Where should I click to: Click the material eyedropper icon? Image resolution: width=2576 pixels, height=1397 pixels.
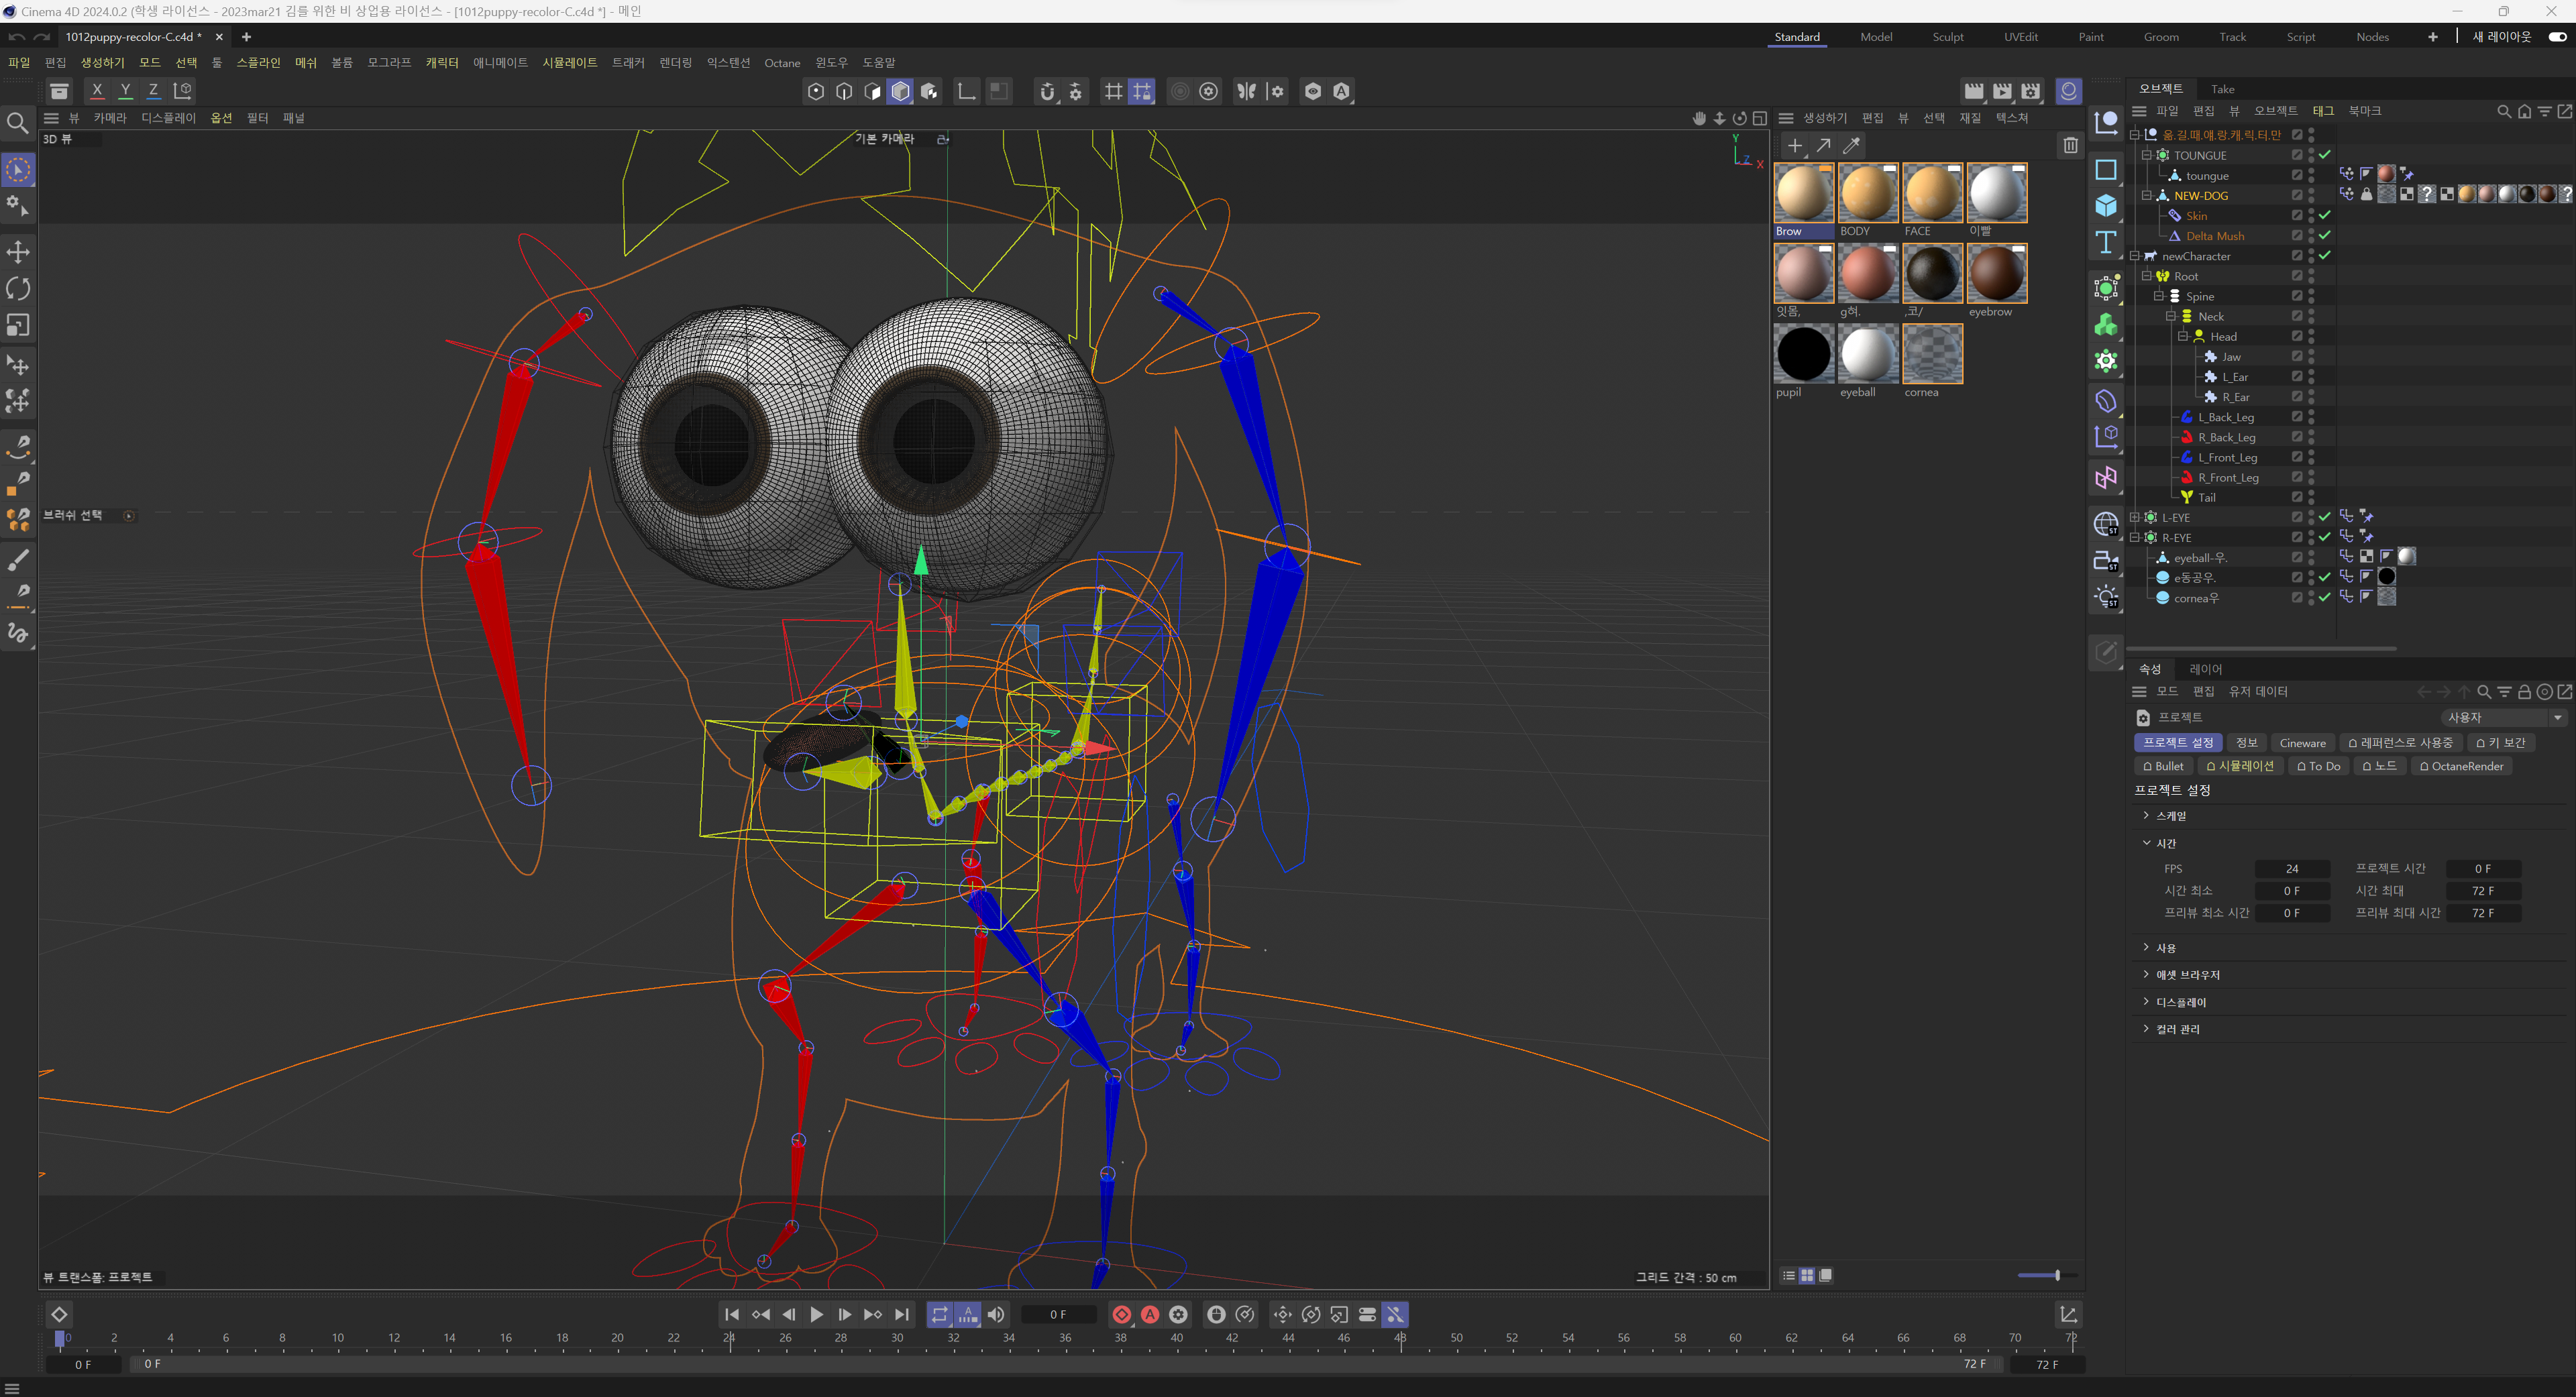click(1851, 146)
